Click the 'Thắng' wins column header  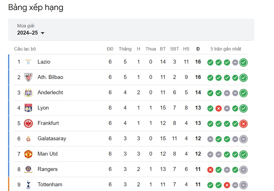tap(125, 49)
